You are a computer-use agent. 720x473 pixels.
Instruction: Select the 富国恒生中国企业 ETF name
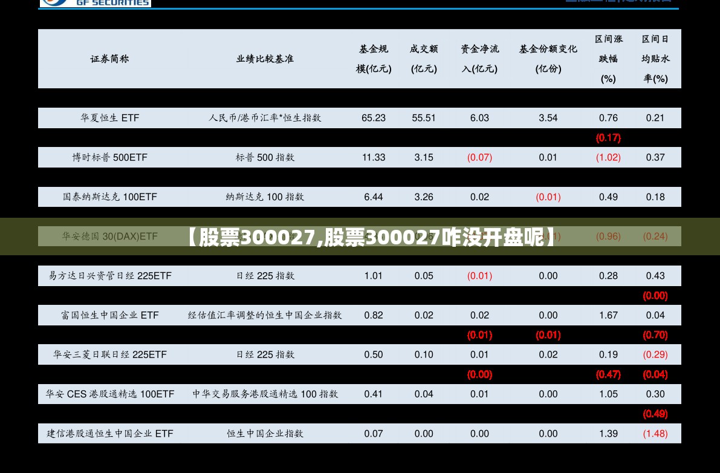(110, 316)
